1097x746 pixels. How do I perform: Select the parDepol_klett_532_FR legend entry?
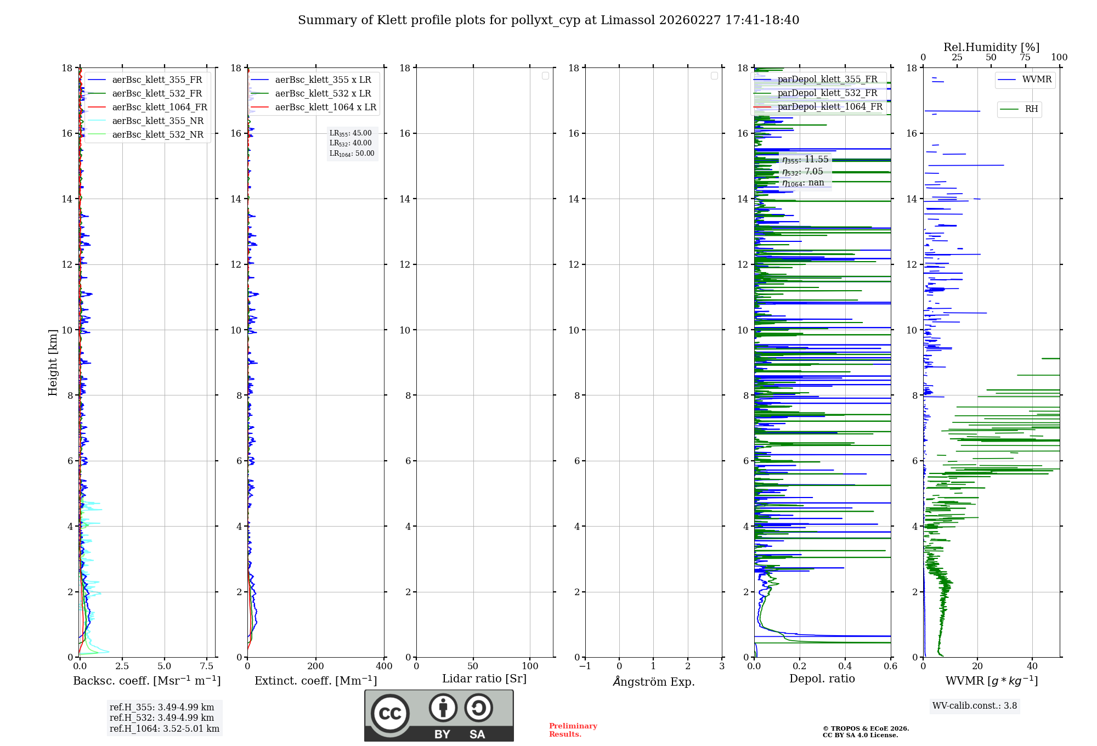point(827,93)
